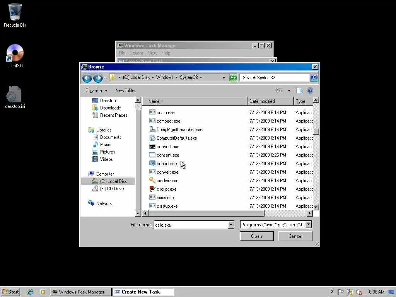
Task: Select the control.exe icon
Action: [152, 164]
